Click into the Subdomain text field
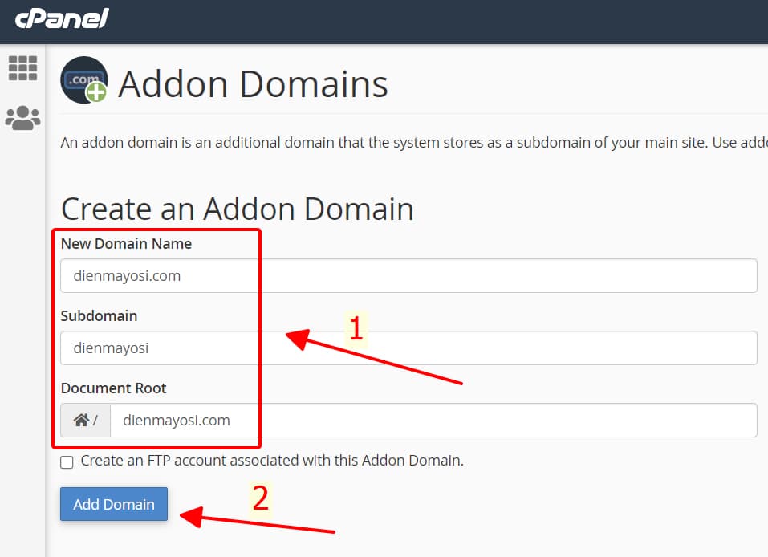This screenshot has height=557, width=768. (x=408, y=348)
